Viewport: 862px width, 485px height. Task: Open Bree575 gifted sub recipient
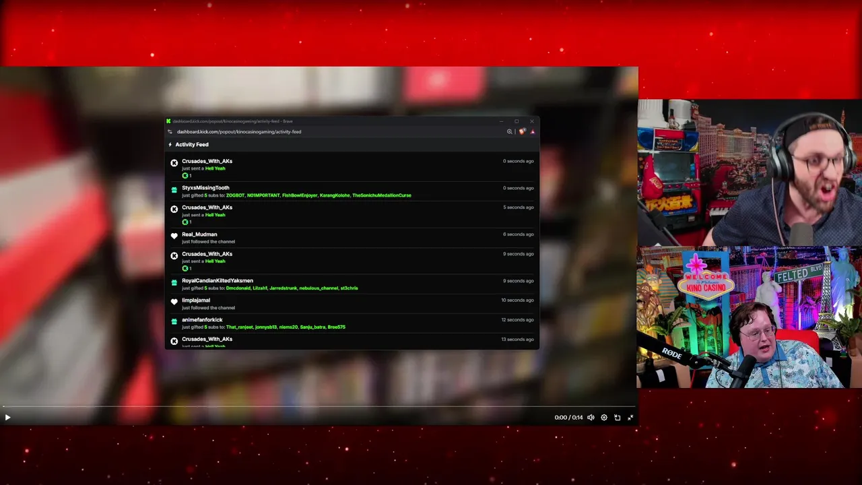tap(336, 327)
